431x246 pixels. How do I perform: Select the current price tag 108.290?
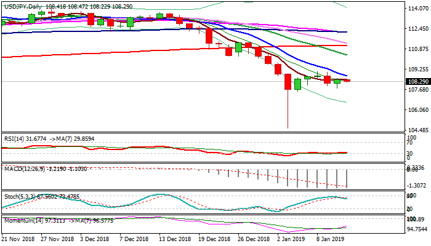click(x=418, y=81)
